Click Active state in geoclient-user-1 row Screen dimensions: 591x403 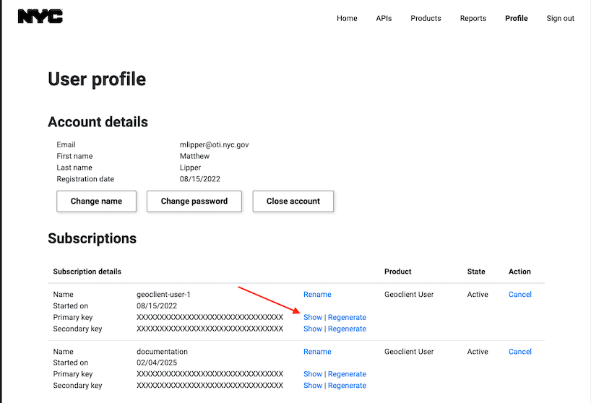point(478,294)
